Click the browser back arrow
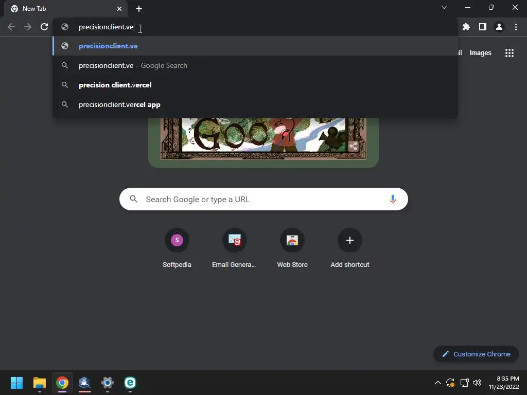 (x=11, y=27)
